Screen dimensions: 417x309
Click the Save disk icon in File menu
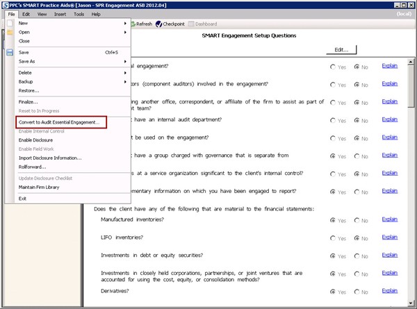pyautogui.click(x=10, y=52)
